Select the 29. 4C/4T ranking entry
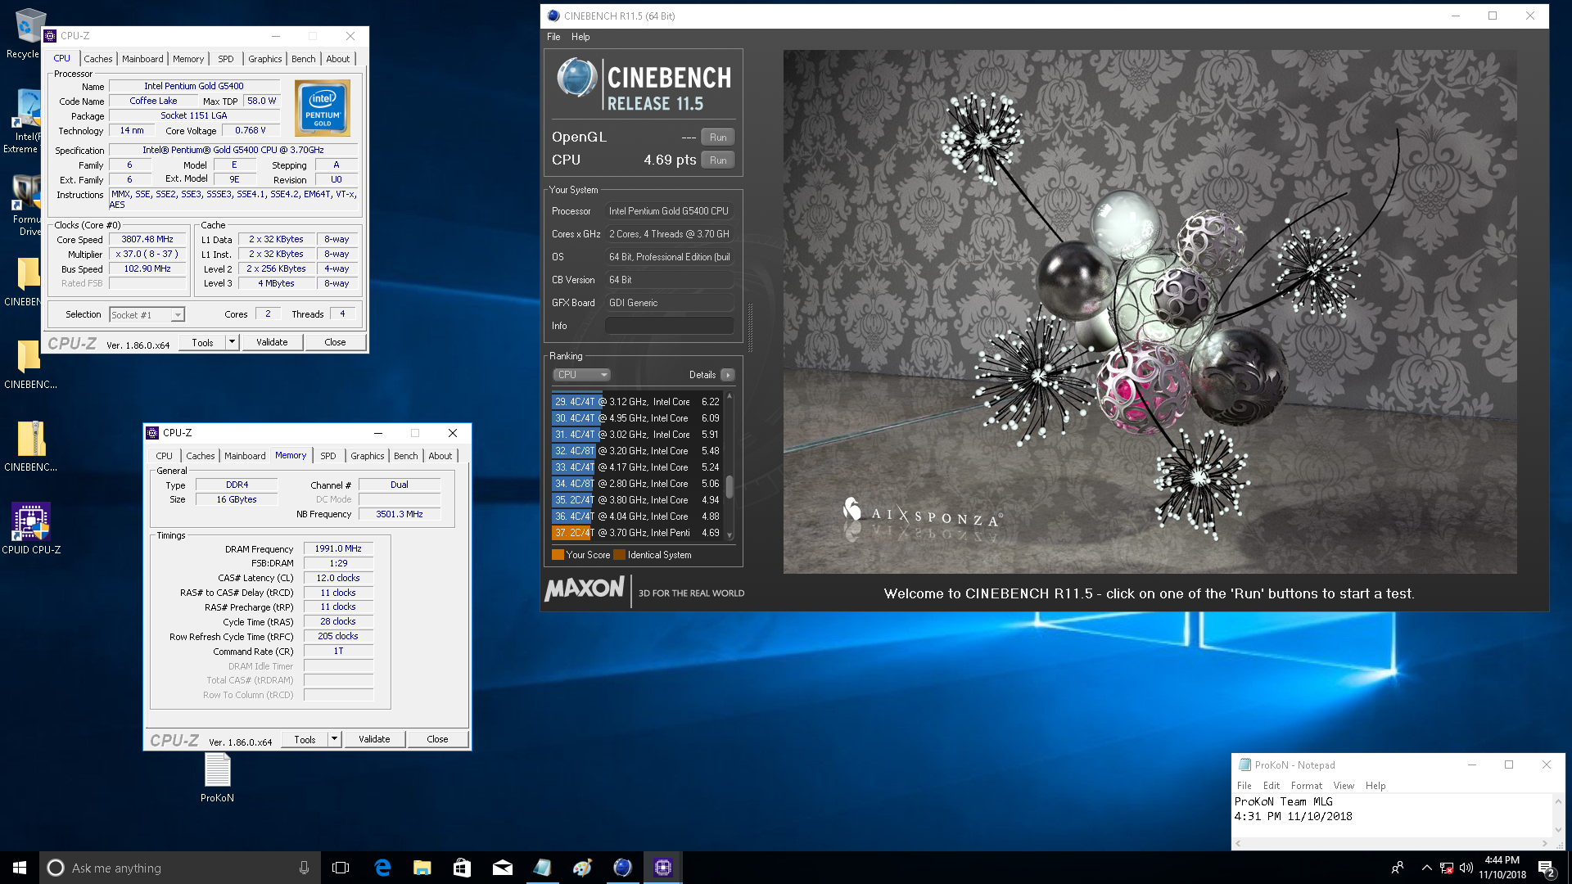Image resolution: width=1572 pixels, height=884 pixels. (x=637, y=402)
